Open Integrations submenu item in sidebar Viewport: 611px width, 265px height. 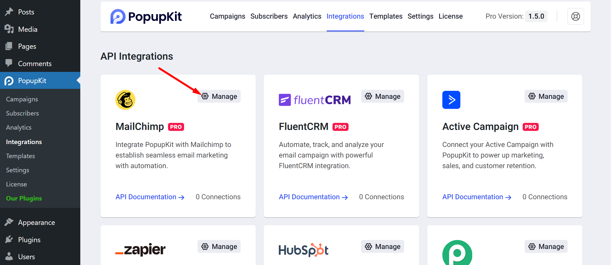[24, 142]
